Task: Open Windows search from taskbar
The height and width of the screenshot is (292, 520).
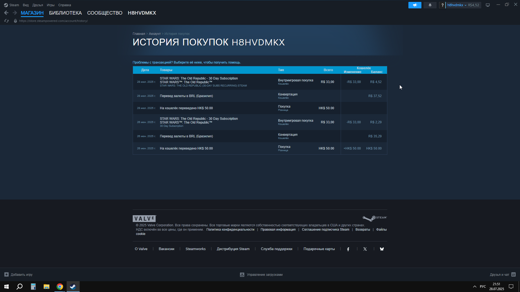Action: [19, 287]
